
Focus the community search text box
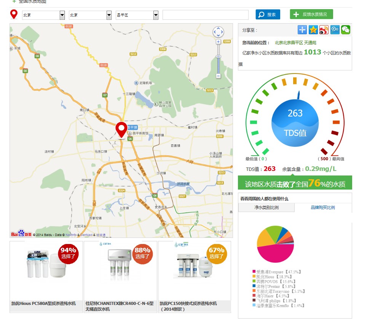coord(206,15)
